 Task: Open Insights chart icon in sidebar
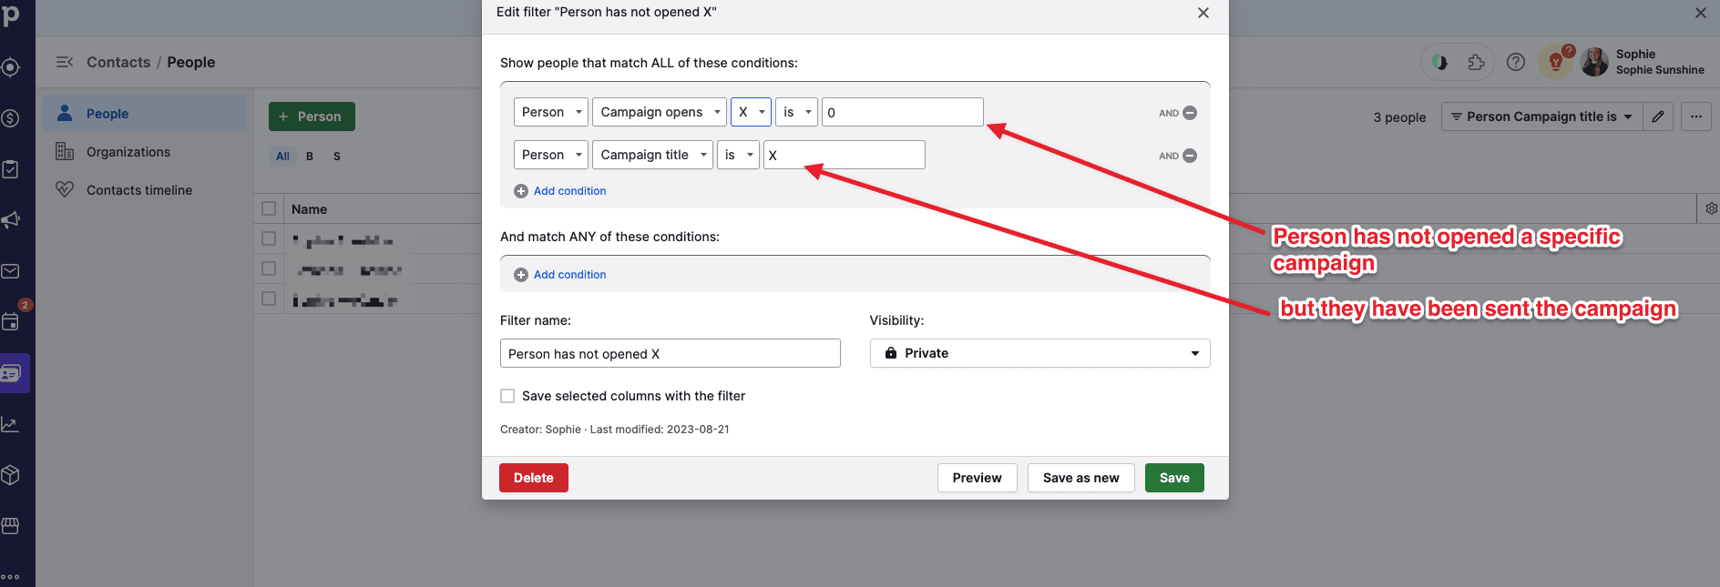coord(11,424)
